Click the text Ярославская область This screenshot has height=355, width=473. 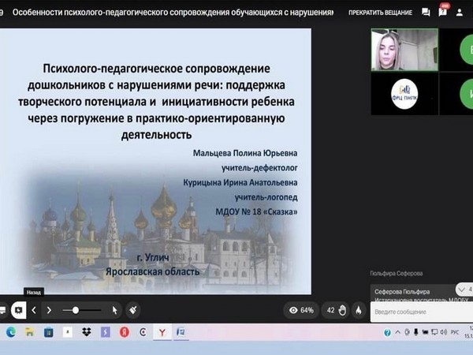(153, 271)
